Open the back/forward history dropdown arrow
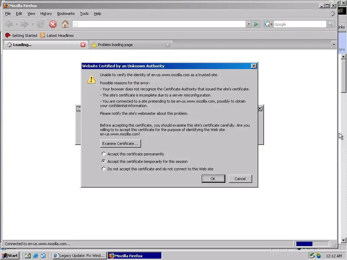Screen dimensions: 347x260 tap(33, 24)
